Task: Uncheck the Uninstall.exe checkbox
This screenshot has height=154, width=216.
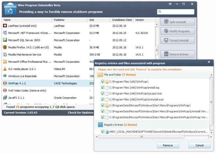Action: pos(103,99)
